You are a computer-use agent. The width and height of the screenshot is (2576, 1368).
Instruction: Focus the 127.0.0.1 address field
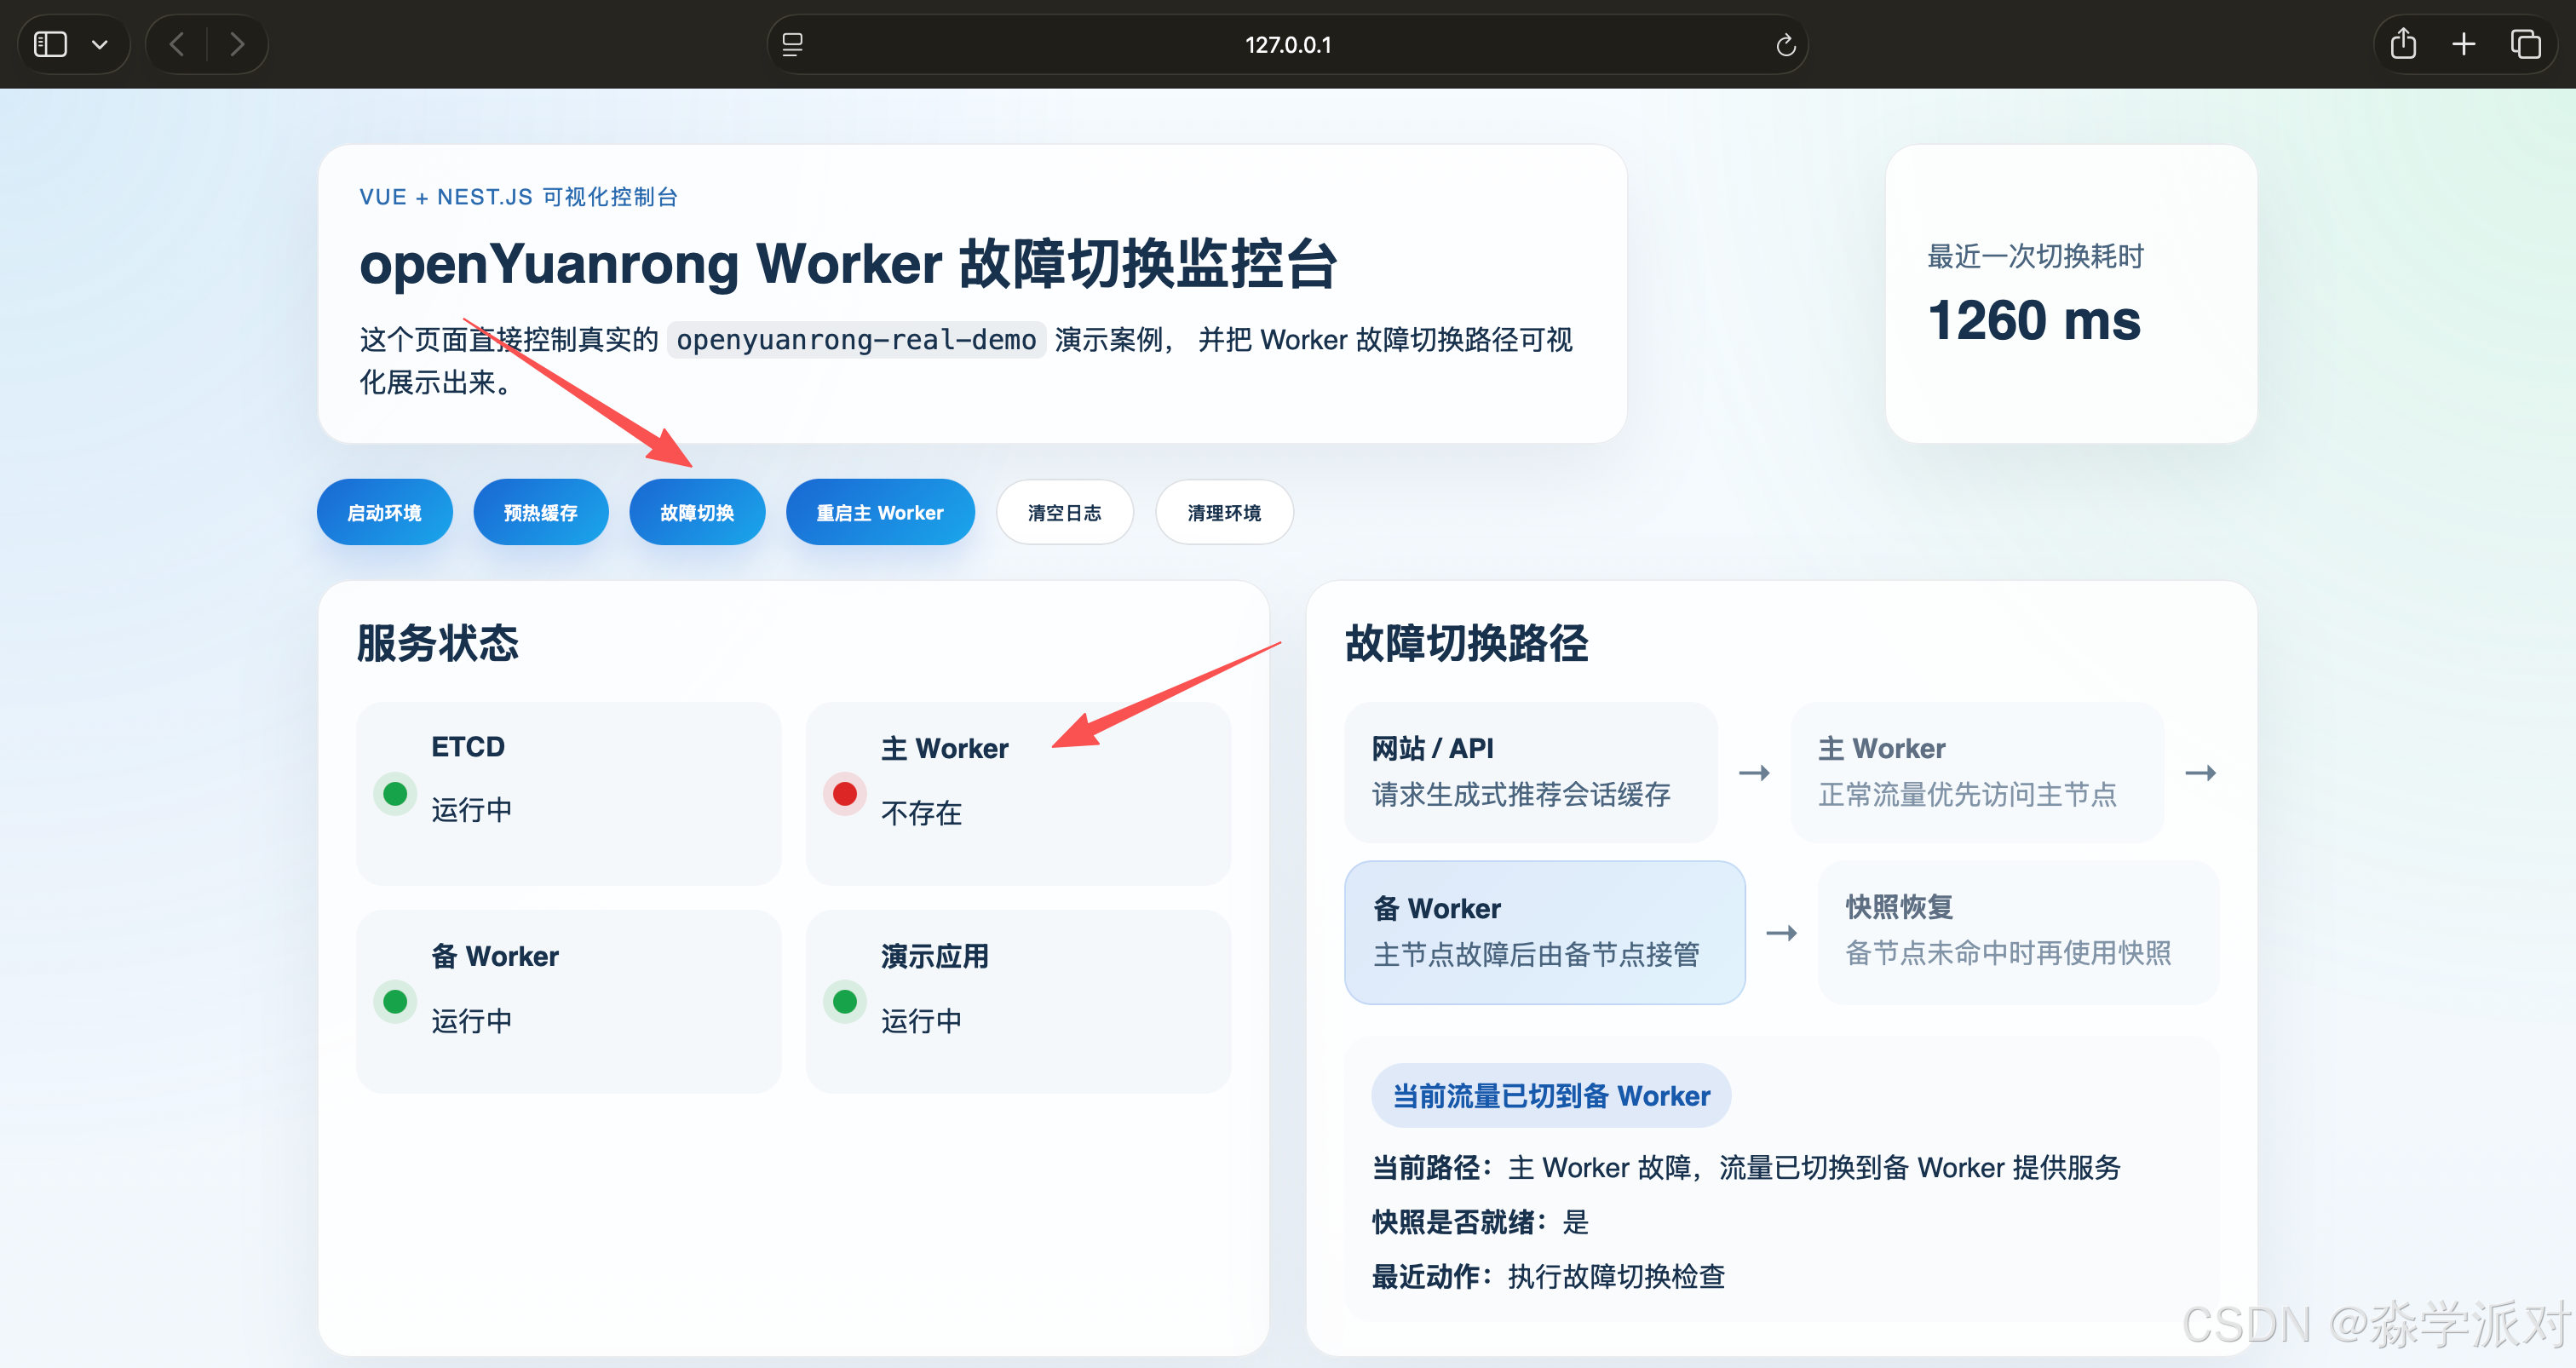(1287, 45)
